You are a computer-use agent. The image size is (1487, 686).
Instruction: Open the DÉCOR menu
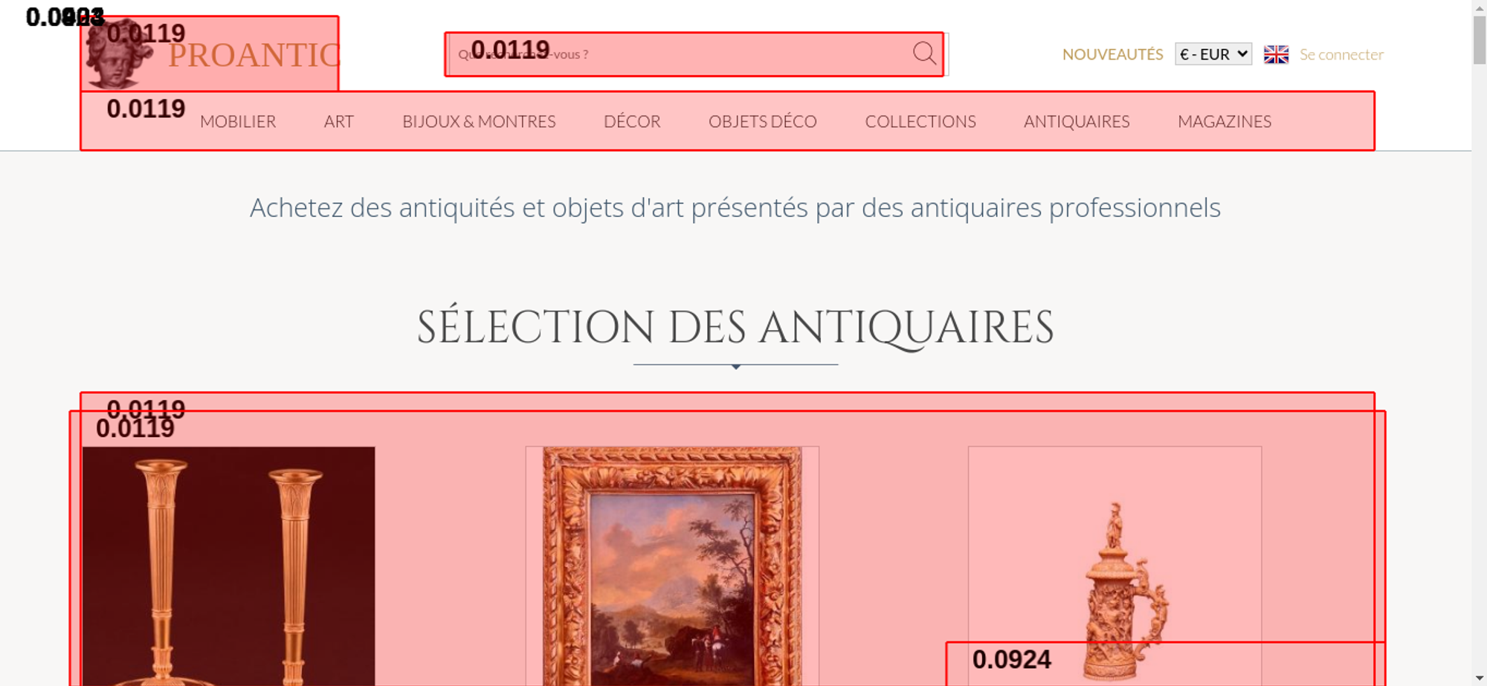coord(632,121)
